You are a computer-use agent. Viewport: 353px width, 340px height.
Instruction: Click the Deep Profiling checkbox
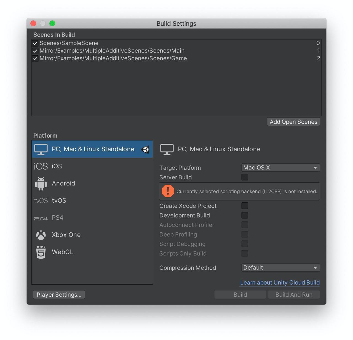pyautogui.click(x=245, y=234)
